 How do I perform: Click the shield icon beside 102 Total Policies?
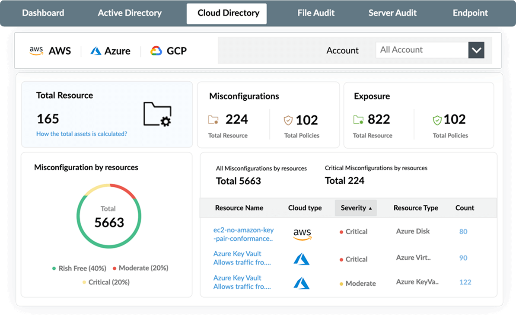pos(288,120)
